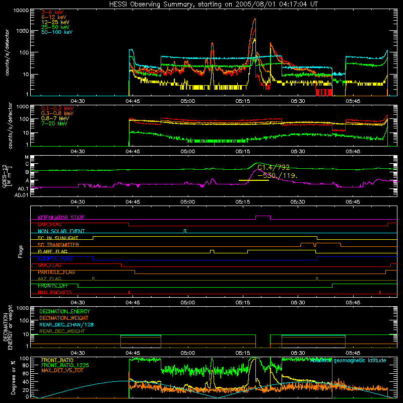403x403 pixels.
Task: Click the REAR_DEC_CHAN/128 legend label
Action: click(66, 324)
